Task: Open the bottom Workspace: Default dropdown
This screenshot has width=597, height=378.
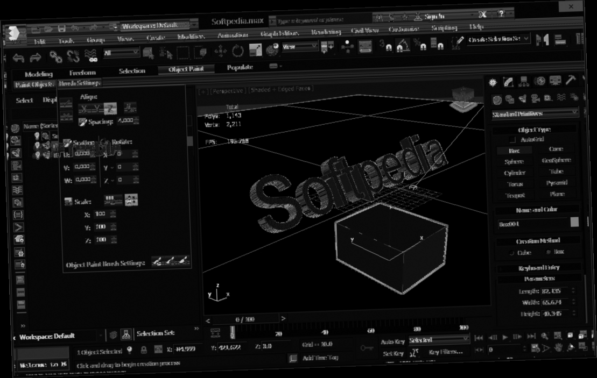Action: point(61,336)
